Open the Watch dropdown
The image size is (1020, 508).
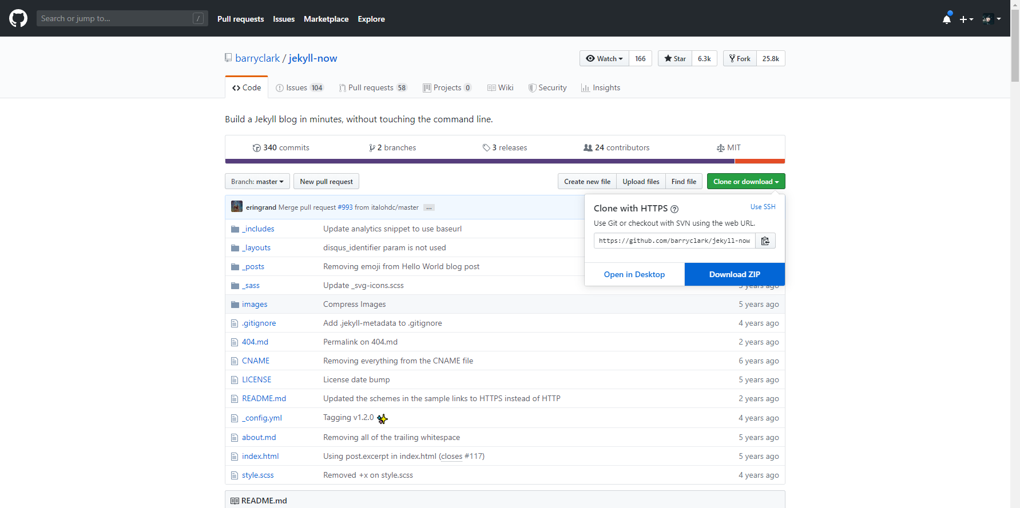[604, 58]
